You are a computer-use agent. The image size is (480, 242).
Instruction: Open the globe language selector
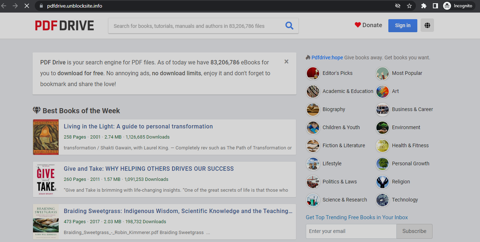[x=427, y=25]
